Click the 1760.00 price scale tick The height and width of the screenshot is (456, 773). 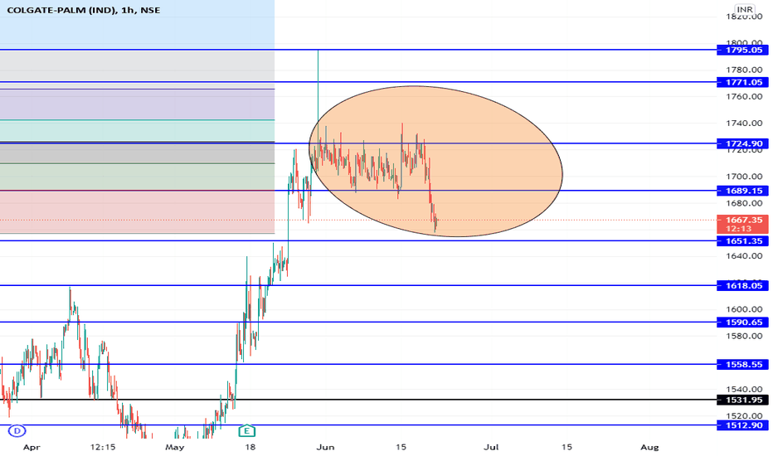point(744,97)
